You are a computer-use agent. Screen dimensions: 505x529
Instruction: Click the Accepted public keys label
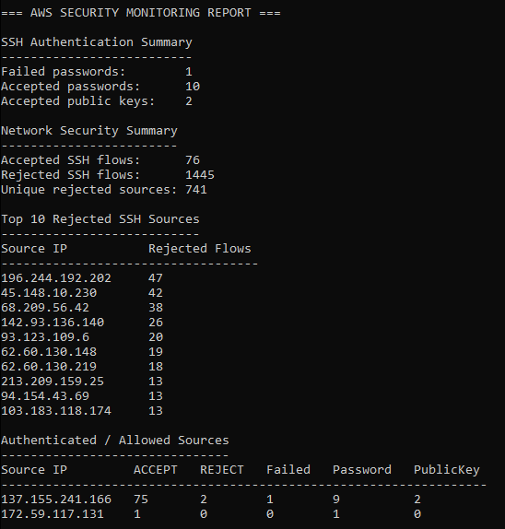point(78,101)
